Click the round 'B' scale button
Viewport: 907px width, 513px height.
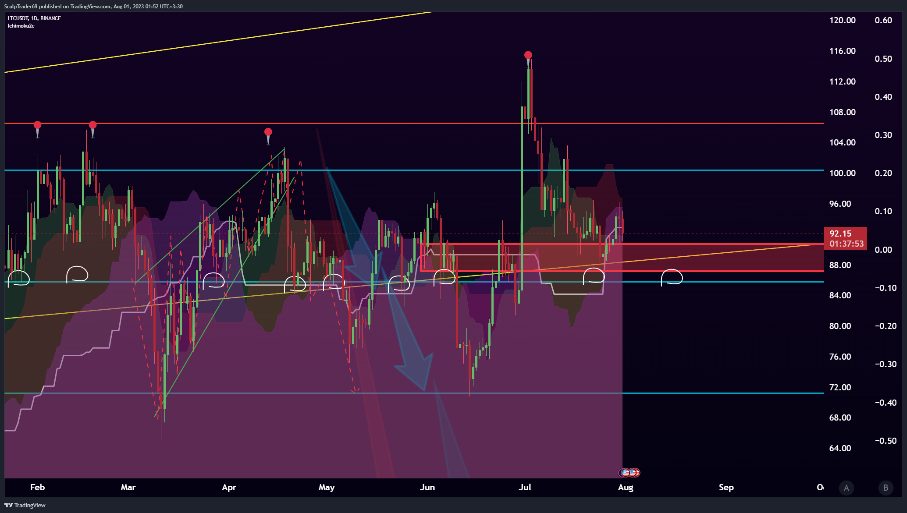pyautogui.click(x=886, y=488)
